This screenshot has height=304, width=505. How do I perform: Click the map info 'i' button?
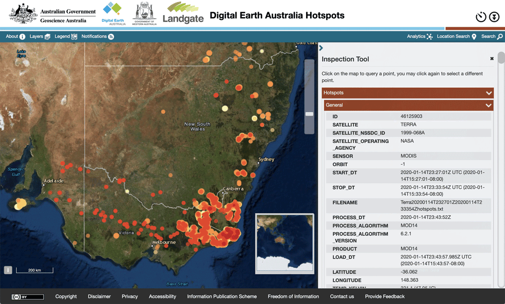[8, 270]
